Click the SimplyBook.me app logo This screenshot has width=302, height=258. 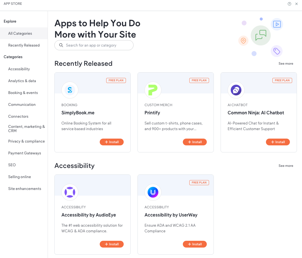click(x=70, y=90)
